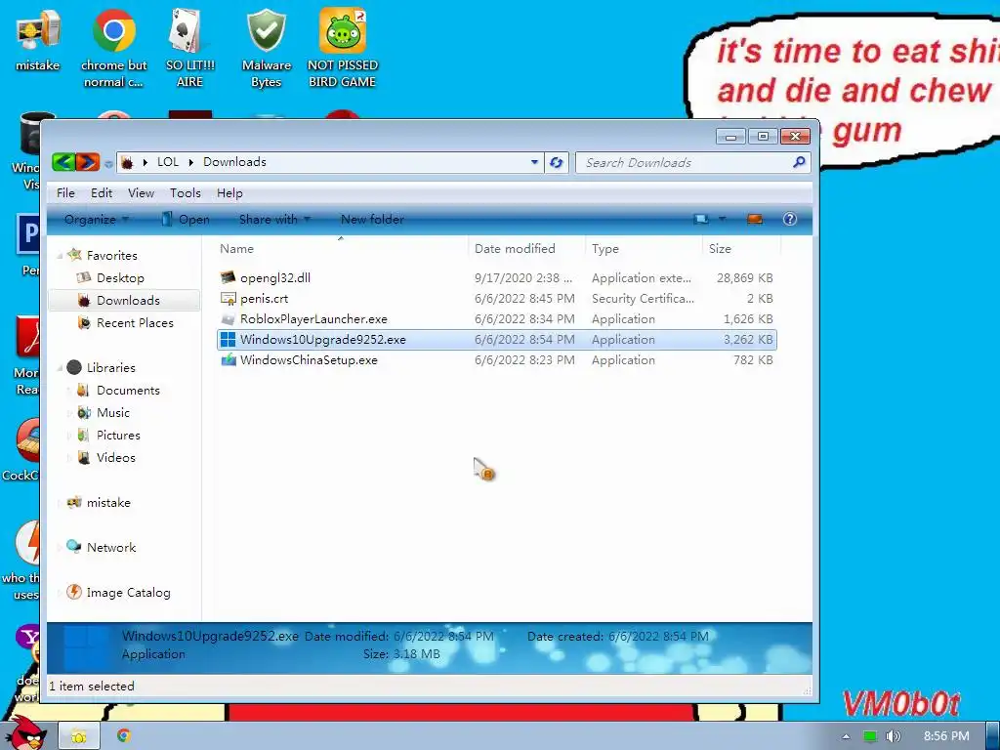The width and height of the screenshot is (1000, 750).
Task: Open the Edit menu
Action: point(102,193)
